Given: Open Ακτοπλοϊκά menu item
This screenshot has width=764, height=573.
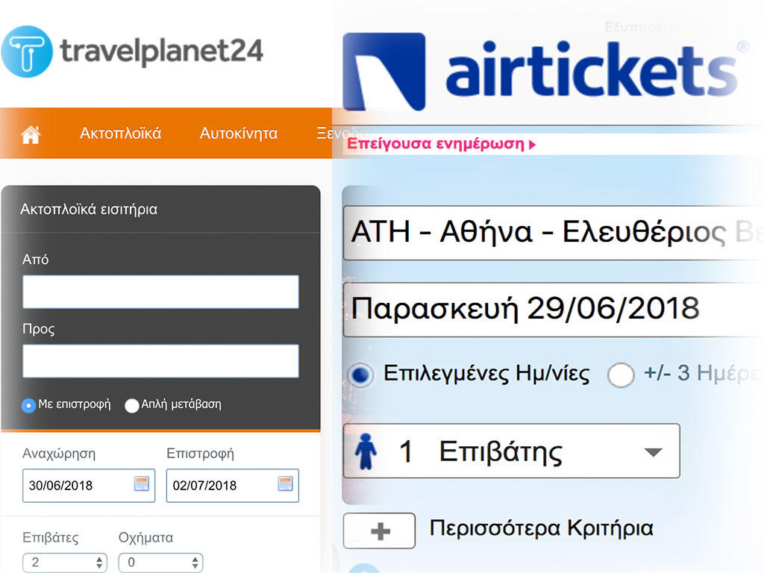Looking at the screenshot, I should pyautogui.click(x=120, y=133).
